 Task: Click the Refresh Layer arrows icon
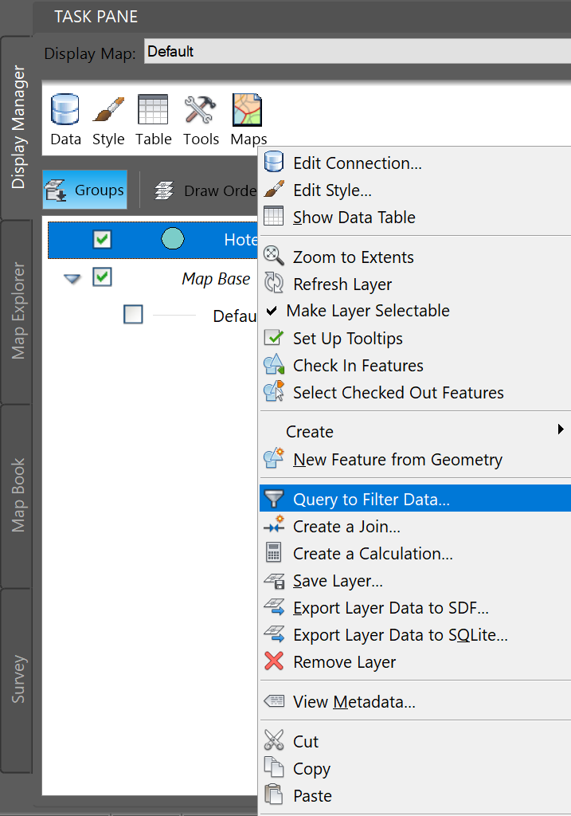pos(273,283)
